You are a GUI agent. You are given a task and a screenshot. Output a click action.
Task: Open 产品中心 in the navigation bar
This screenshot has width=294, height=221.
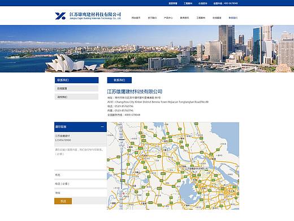tap(168, 18)
